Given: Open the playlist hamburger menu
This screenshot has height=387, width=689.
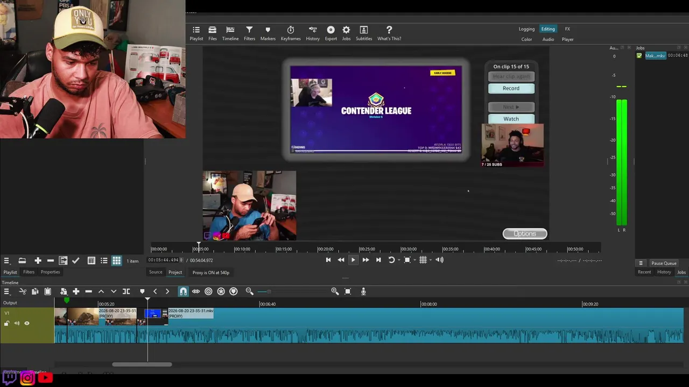Looking at the screenshot, I should point(6,261).
